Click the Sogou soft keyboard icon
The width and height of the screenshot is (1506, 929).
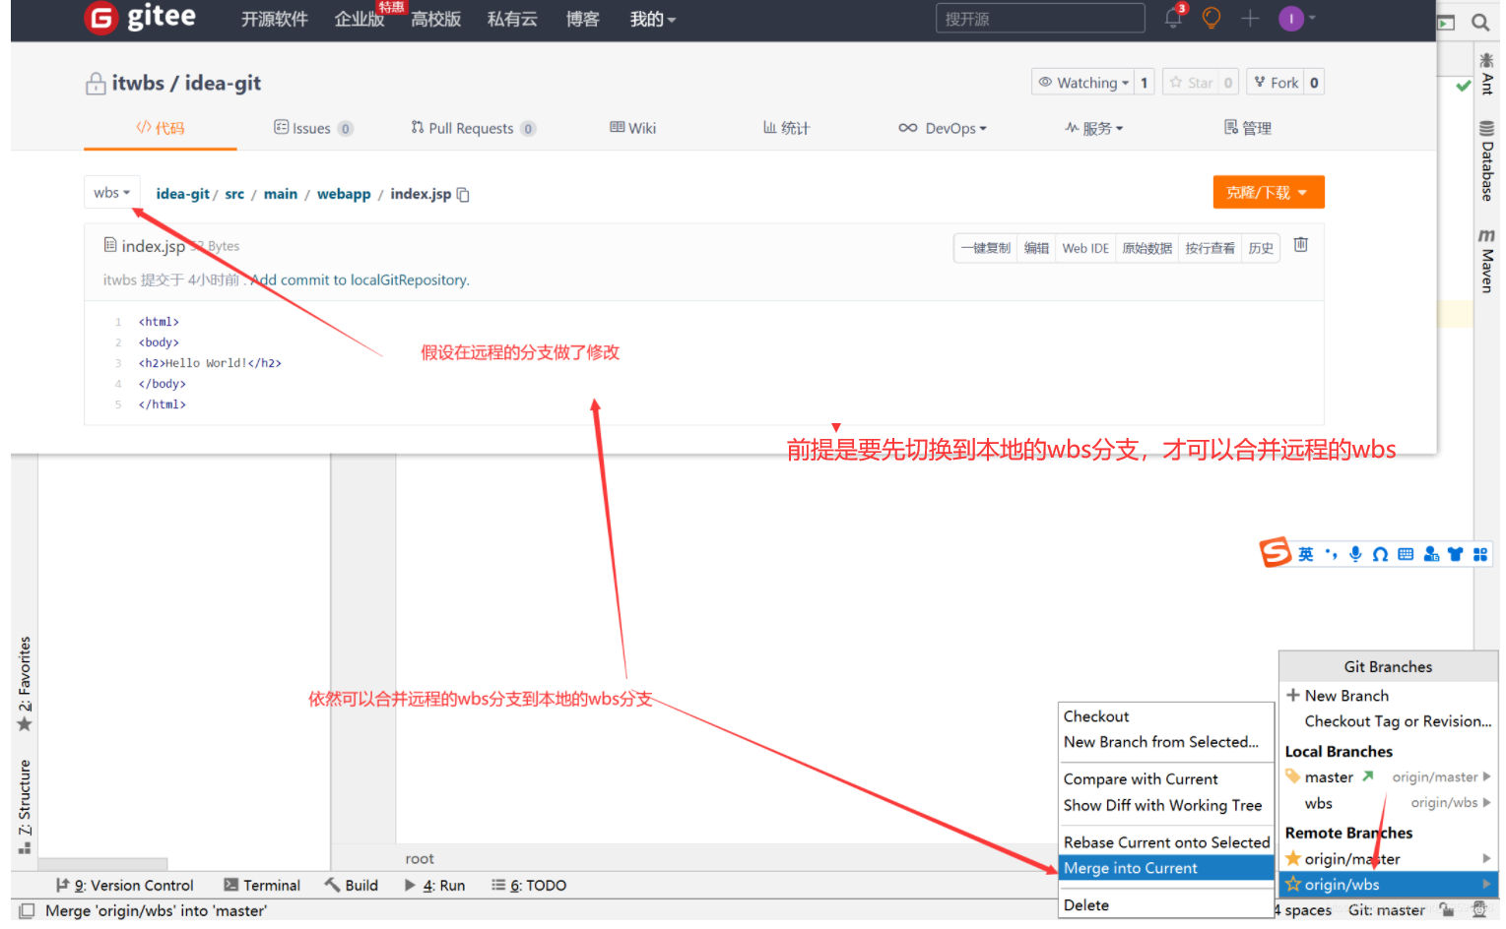click(x=1406, y=554)
